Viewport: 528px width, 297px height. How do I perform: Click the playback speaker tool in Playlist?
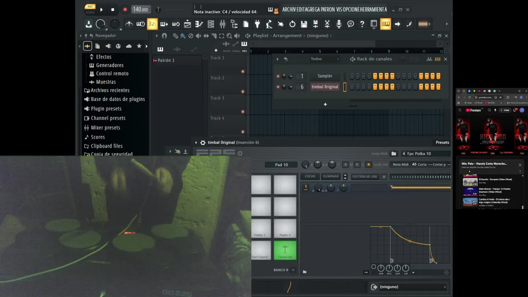(237, 36)
